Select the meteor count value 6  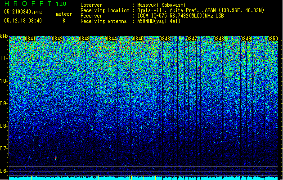(64, 21)
